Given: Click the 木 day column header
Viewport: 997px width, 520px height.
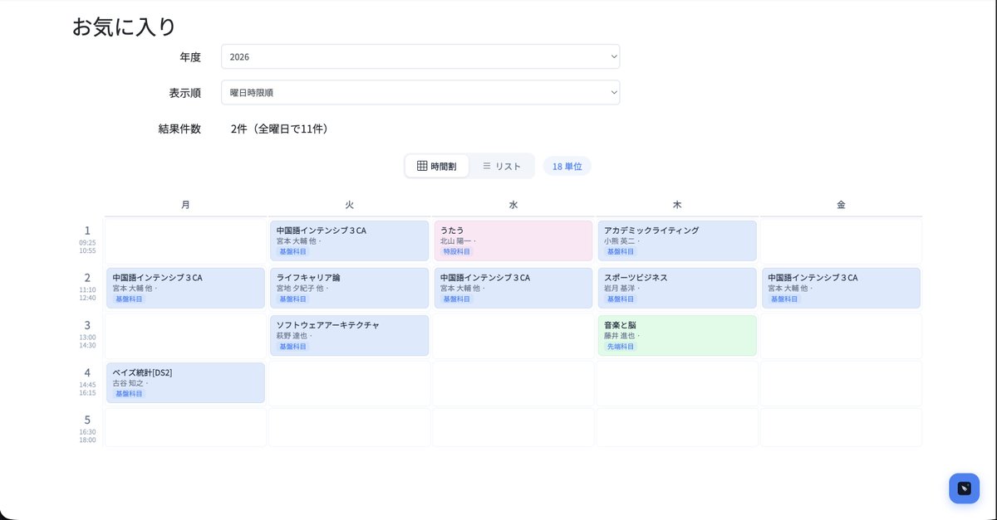Looking at the screenshot, I should tap(677, 204).
